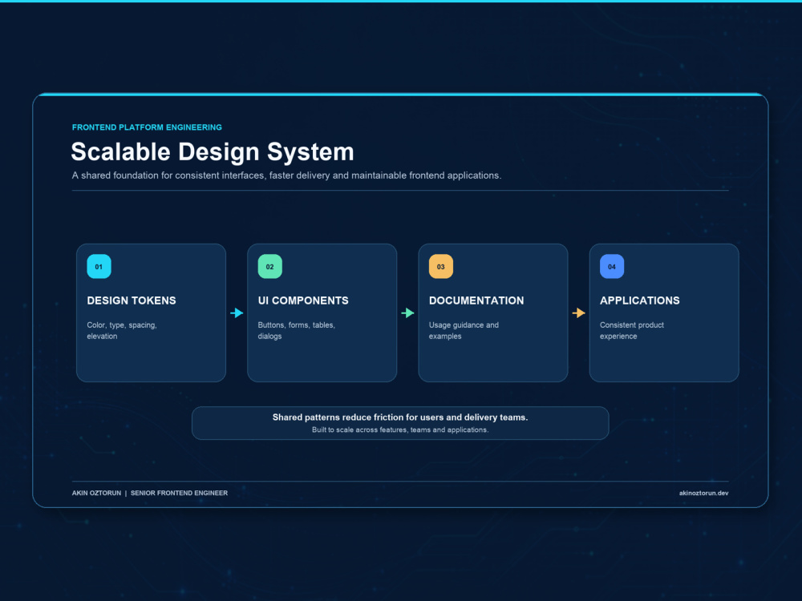The image size is (802, 601).
Task: Click the green arrow after UI Components
Action: coord(407,313)
